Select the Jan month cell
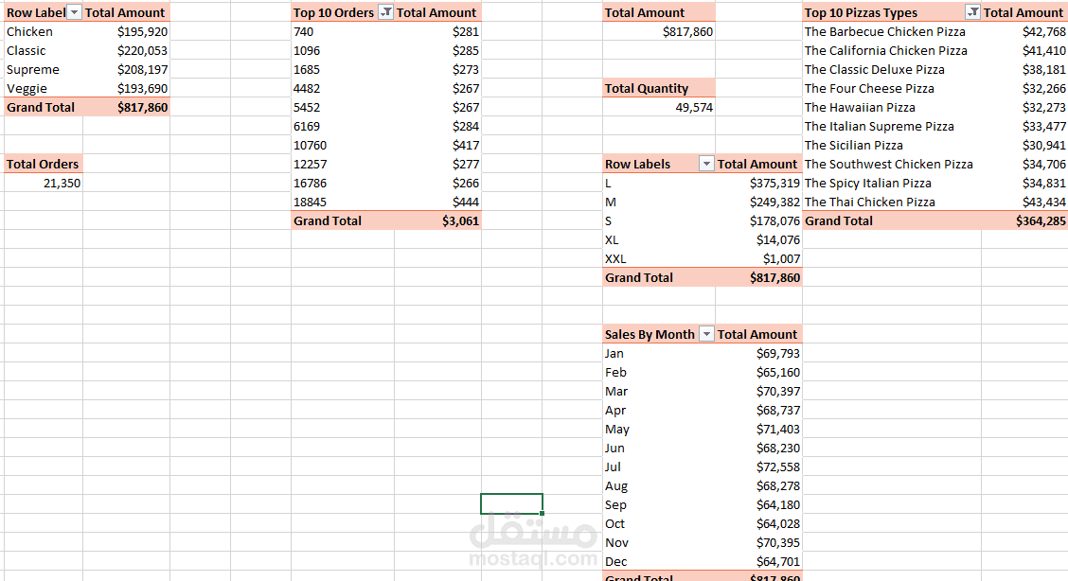This screenshot has height=581, width=1068. click(659, 353)
